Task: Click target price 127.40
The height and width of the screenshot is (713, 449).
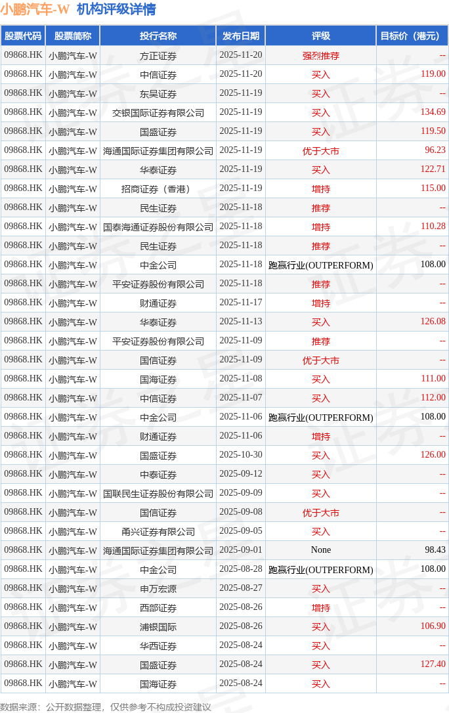Action: [433, 665]
